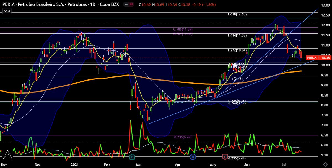Click the market status pill icon beside Cboe BZX
332x168 pixels.
[x=128, y=4]
